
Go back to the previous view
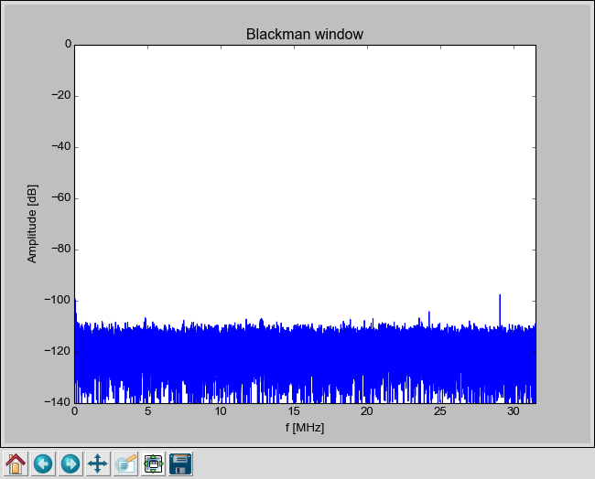(x=43, y=463)
